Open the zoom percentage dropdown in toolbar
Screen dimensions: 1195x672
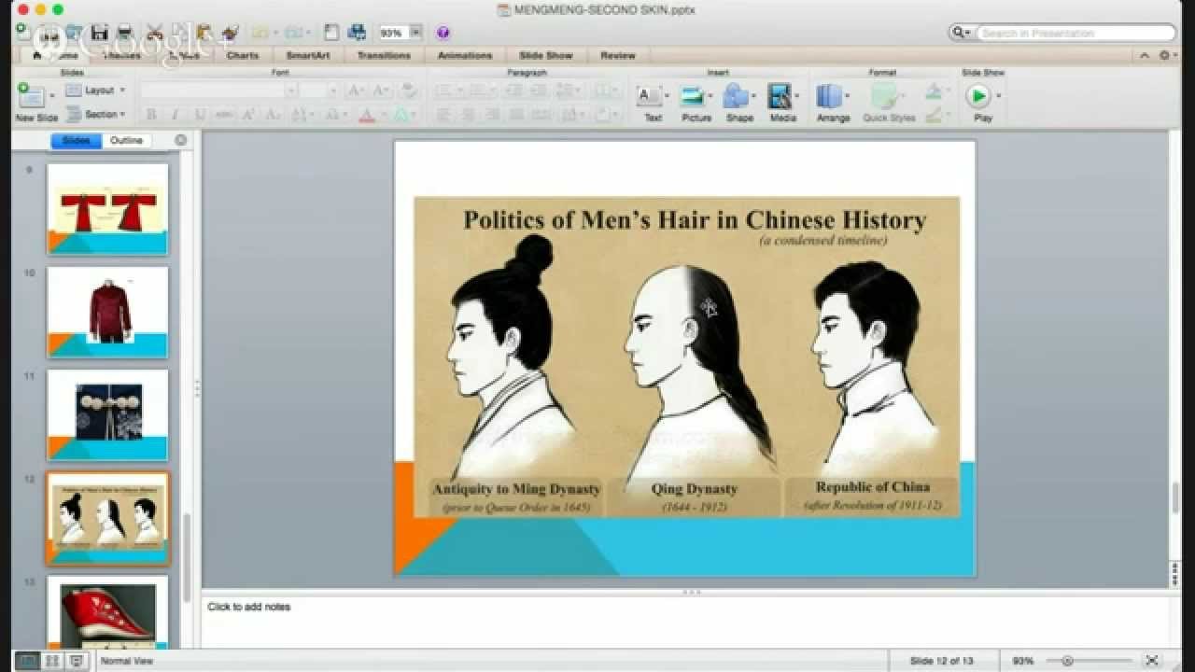[416, 33]
